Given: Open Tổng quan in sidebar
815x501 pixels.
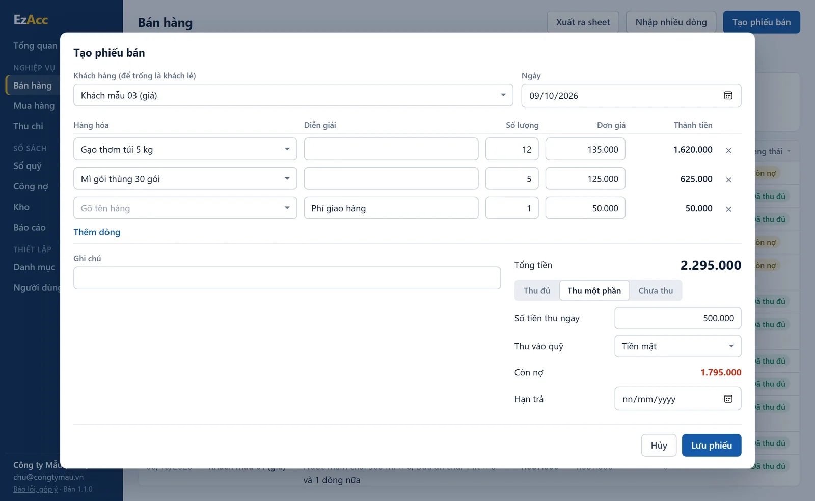Looking at the screenshot, I should [35, 46].
